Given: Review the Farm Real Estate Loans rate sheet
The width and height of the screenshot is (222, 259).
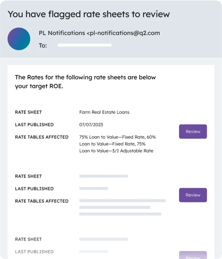Looking at the screenshot, I should pos(193,131).
